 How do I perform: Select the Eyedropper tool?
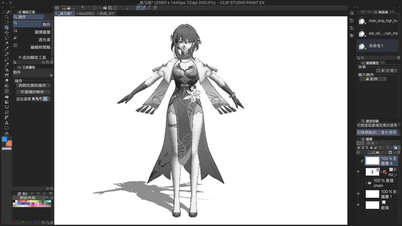[7, 48]
